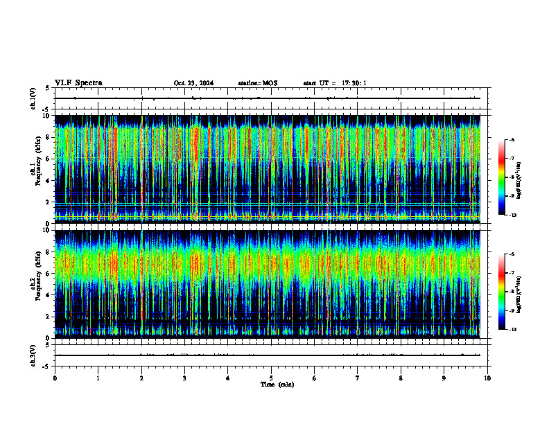Click the "-10" label on ch.2 colorbar
Image resolution: width=549 pixels, height=424 pixels.
(x=512, y=330)
